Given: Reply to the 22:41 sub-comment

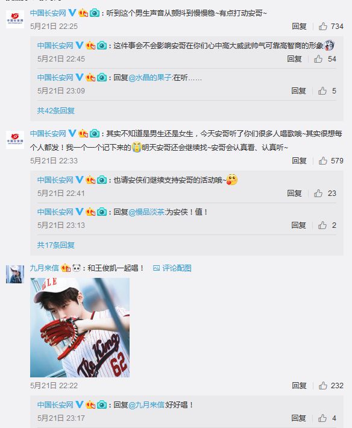Looking at the screenshot, I should coord(294,194).
